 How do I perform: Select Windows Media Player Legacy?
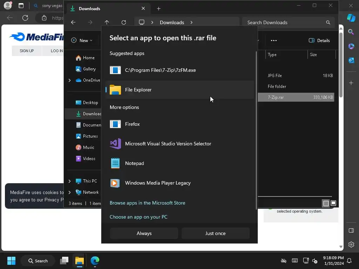tap(180, 183)
